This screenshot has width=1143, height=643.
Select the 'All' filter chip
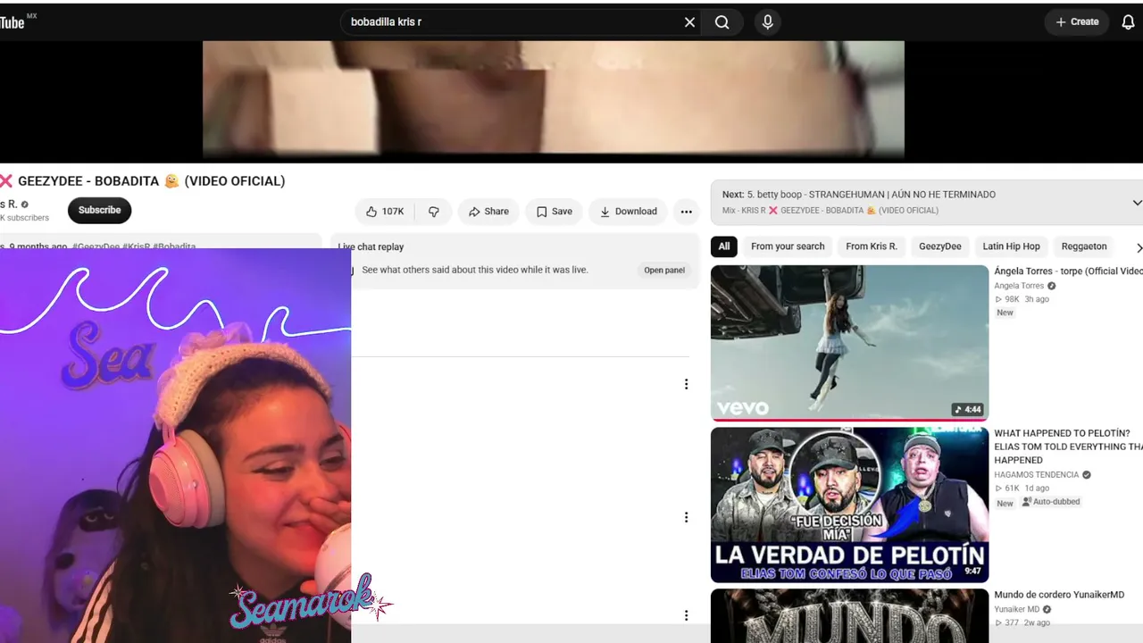click(x=724, y=246)
